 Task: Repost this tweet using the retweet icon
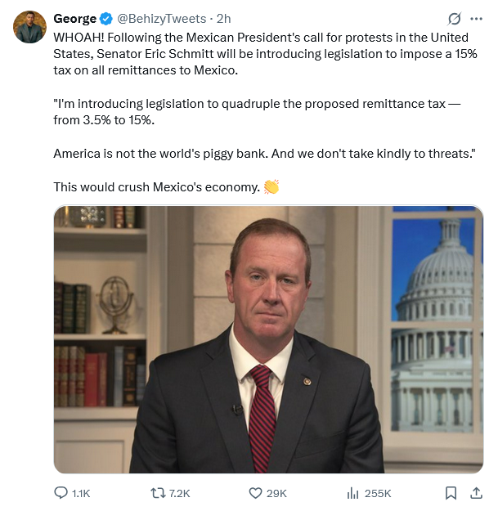click(x=159, y=493)
